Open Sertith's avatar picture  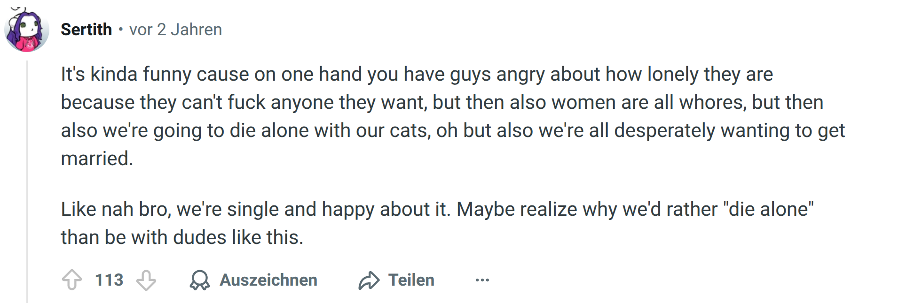[27, 29]
